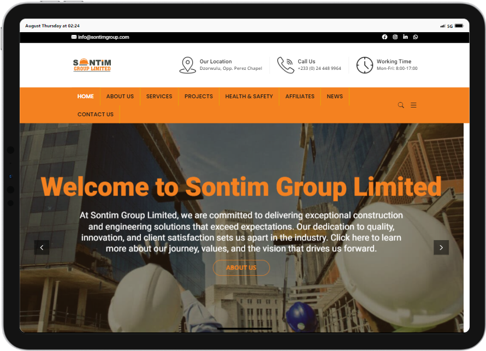Open ABOUT US in navigation bar

pyautogui.click(x=120, y=96)
